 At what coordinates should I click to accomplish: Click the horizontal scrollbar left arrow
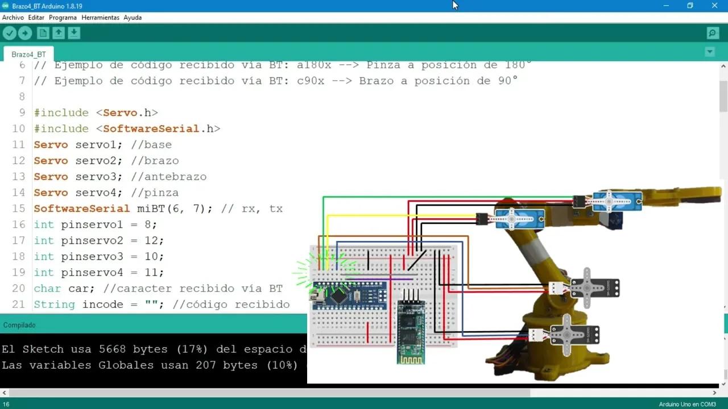pyautogui.click(x=5, y=393)
